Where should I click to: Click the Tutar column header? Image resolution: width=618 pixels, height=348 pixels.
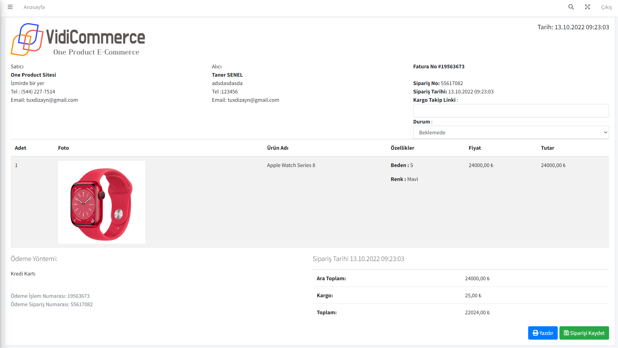click(x=547, y=148)
